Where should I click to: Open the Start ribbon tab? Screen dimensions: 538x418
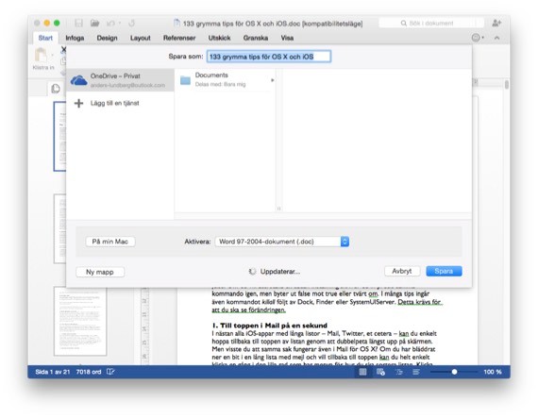tap(45, 38)
